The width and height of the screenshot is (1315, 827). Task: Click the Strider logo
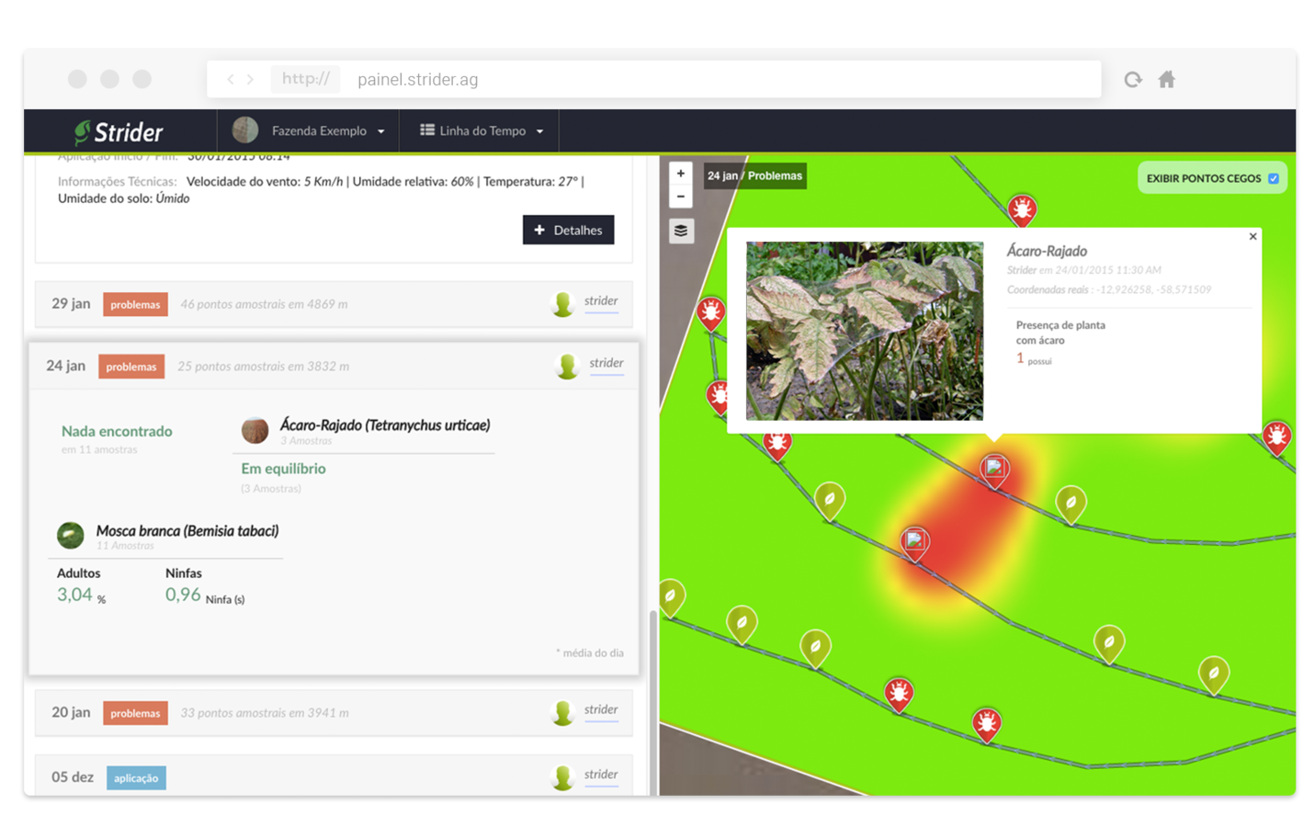(119, 131)
